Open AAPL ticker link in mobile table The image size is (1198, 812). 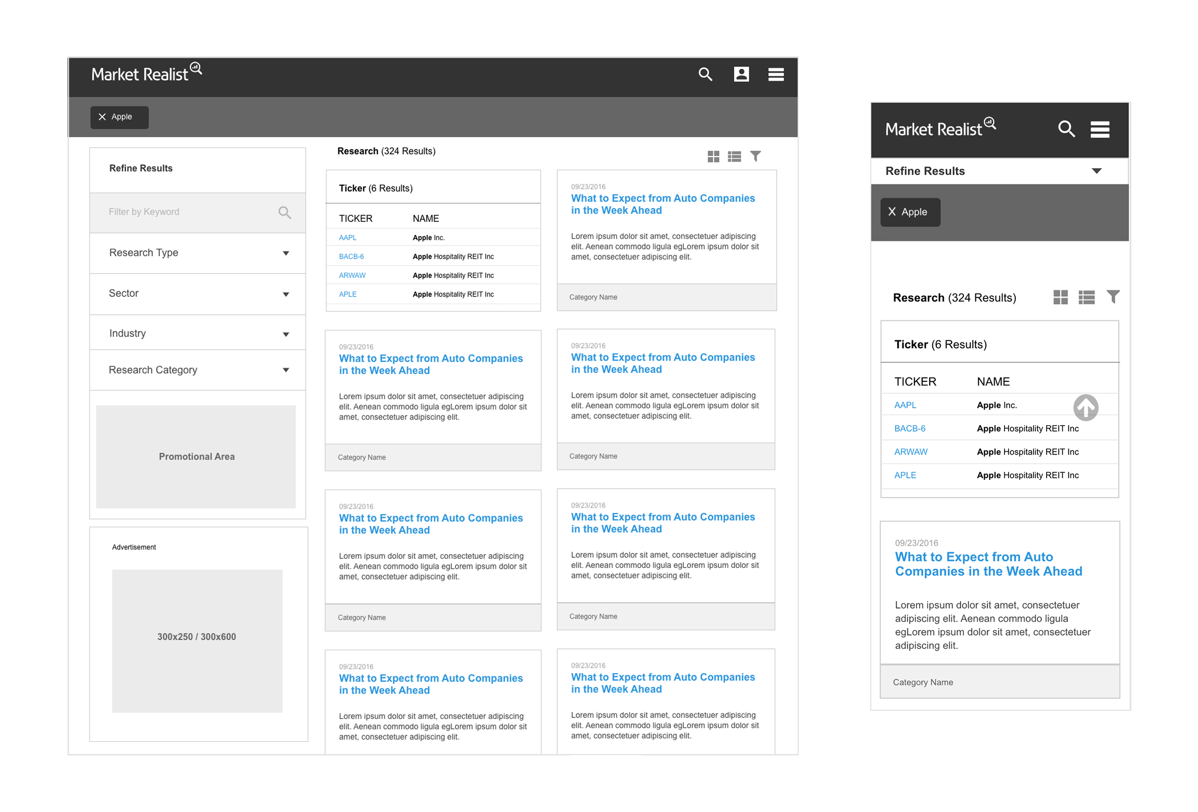pyautogui.click(x=905, y=405)
